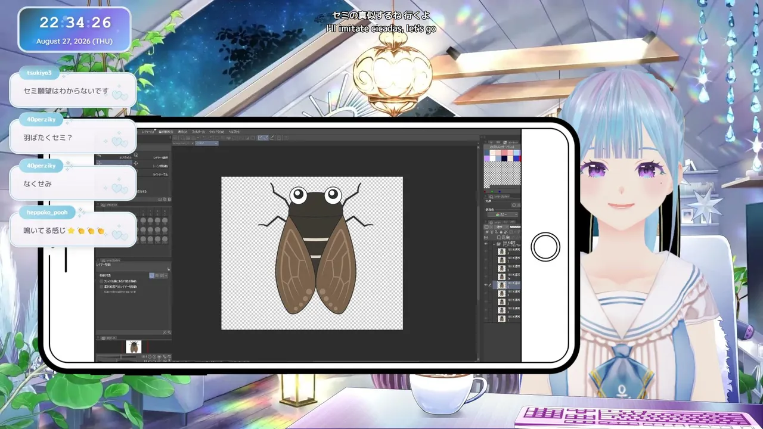Click the Navigator zoom in icon

point(154,357)
